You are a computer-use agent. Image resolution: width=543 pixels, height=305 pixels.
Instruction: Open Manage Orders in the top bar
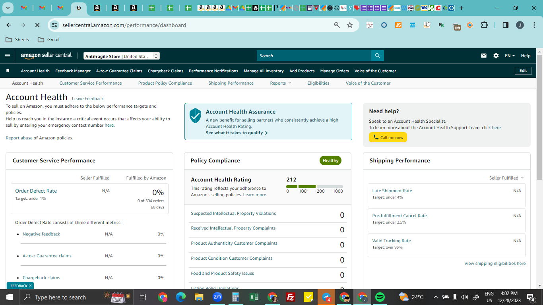tap(334, 71)
